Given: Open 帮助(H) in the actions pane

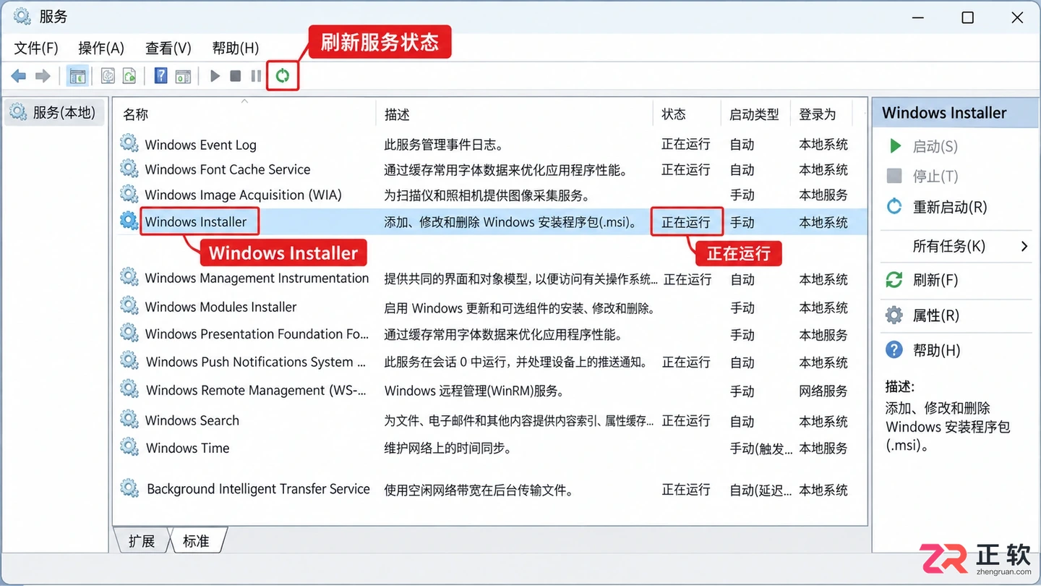Looking at the screenshot, I should (x=936, y=350).
